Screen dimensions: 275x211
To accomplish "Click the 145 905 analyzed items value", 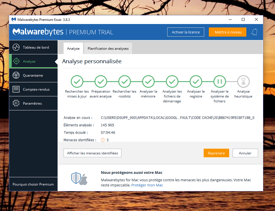I will (107, 125).
